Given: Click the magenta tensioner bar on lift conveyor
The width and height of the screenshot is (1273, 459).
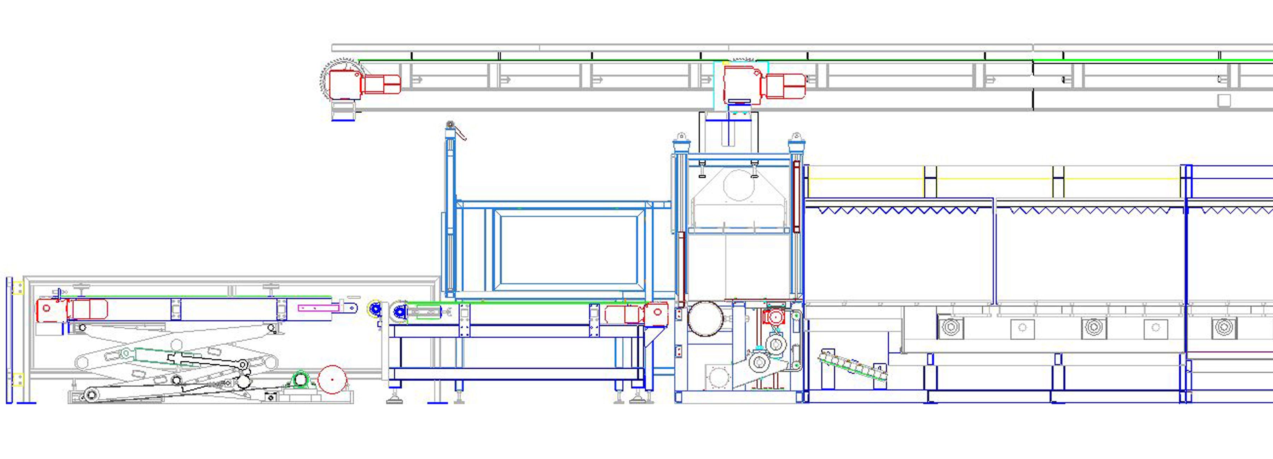Looking at the screenshot, I should (x=318, y=309).
